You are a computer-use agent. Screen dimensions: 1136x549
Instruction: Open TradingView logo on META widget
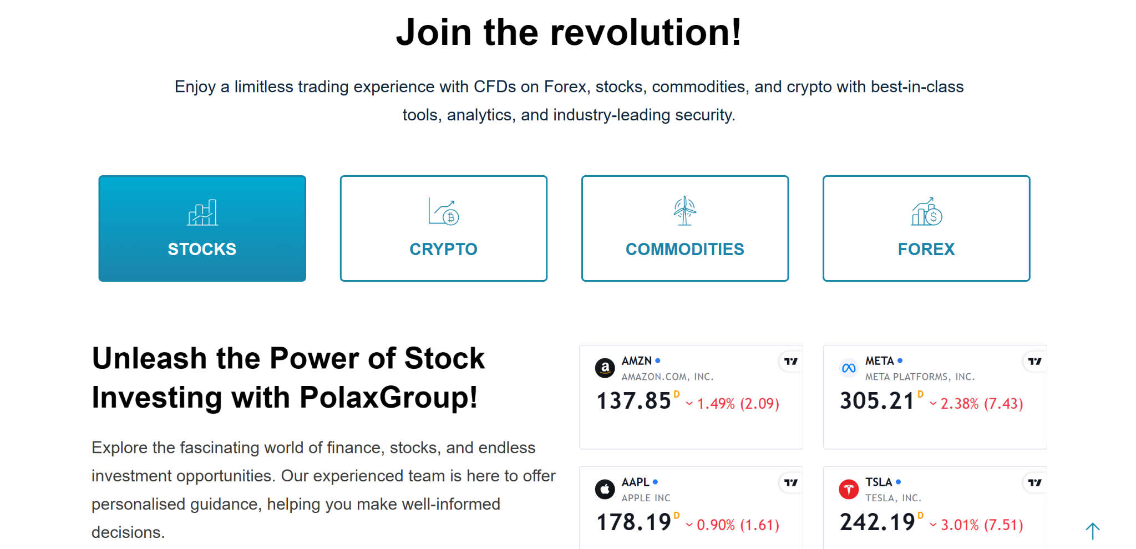1034,362
